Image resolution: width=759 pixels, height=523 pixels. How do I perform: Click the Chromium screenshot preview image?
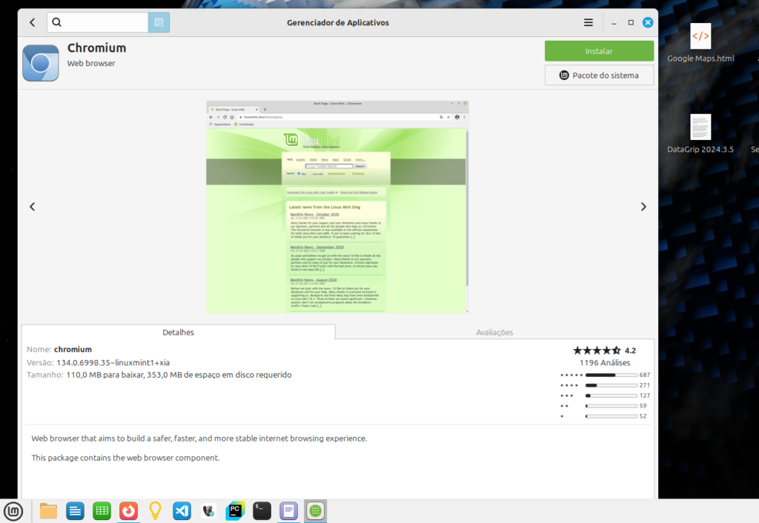337,207
